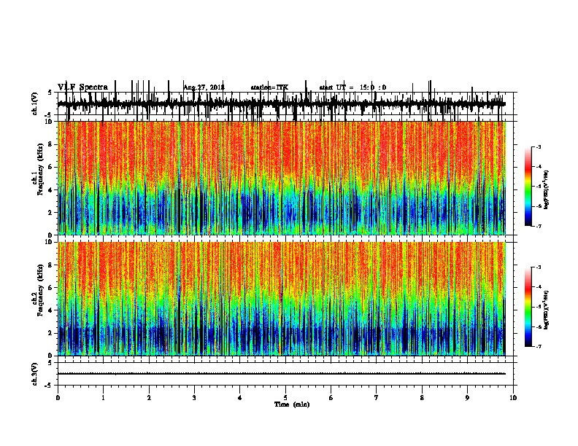Click the '0' tick on the time axis
Viewport: 578px width, 446px height.
[x=58, y=397]
